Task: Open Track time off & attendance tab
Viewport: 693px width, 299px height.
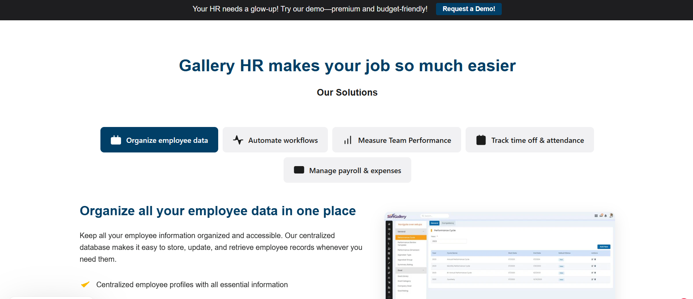Action: pos(529,140)
